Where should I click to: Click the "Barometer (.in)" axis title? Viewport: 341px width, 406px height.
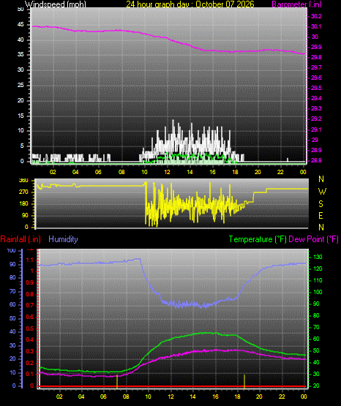[x=296, y=4]
